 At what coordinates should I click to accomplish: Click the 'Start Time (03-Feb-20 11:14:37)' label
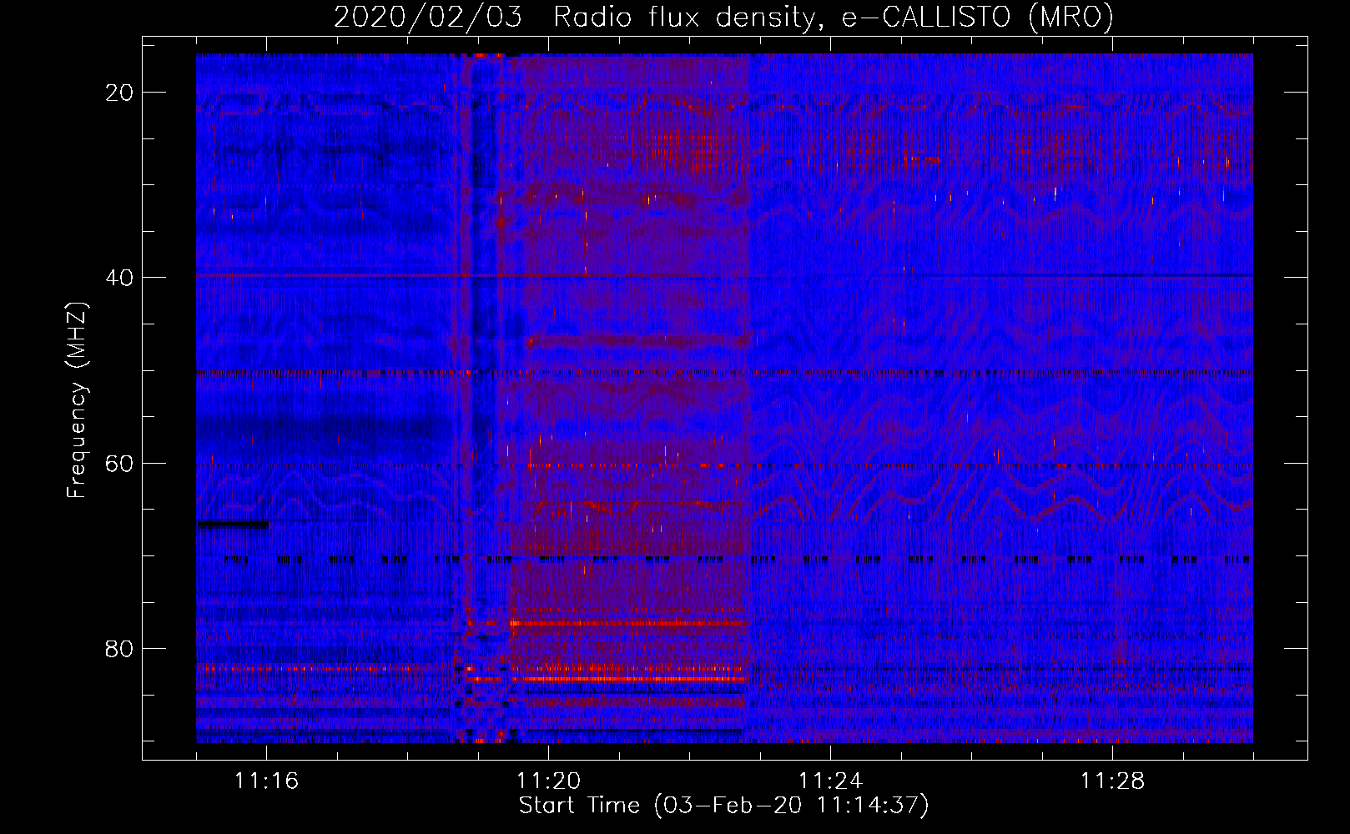(723, 806)
